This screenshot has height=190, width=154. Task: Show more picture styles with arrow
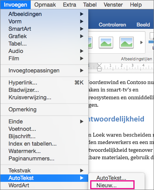[x=142, y=42]
